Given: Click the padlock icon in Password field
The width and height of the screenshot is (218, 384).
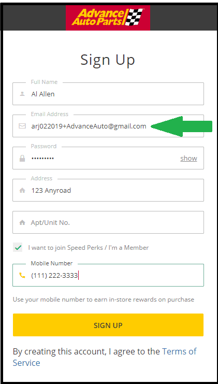Looking at the screenshot, I should [x=22, y=159].
